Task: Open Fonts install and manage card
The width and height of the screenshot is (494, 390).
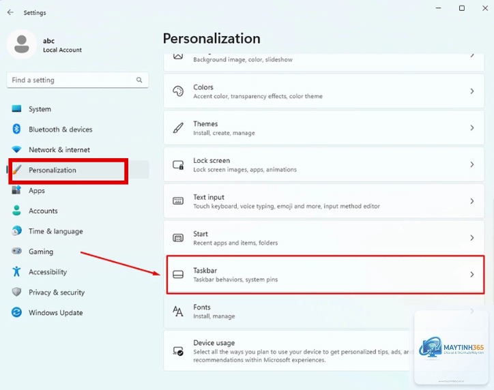Action: 324,312
